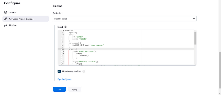This screenshot has width=221, height=95.
Task: Select Advanced Project Options in sidebar
Action: (26, 19)
